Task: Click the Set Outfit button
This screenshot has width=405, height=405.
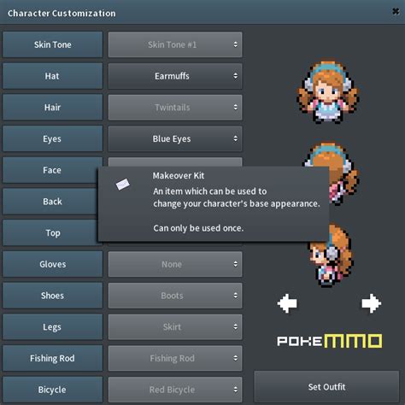Action: [326, 386]
